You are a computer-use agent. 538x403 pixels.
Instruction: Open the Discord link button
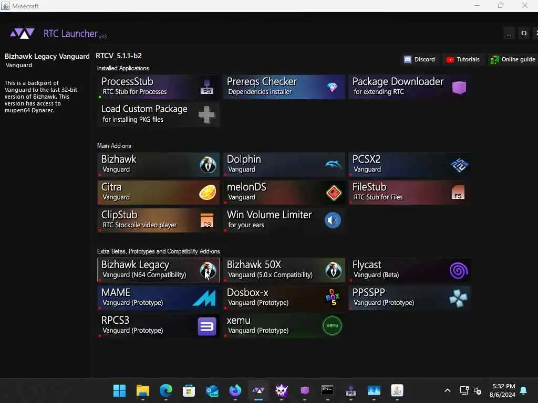click(419, 60)
